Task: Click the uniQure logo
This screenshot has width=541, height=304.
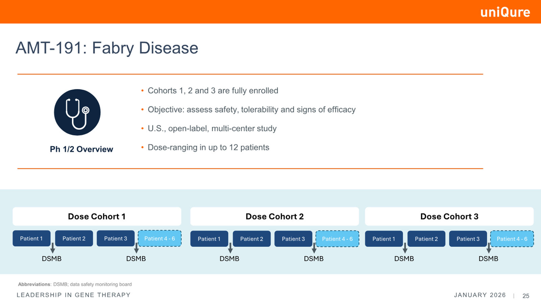Action: (x=505, y=12)
